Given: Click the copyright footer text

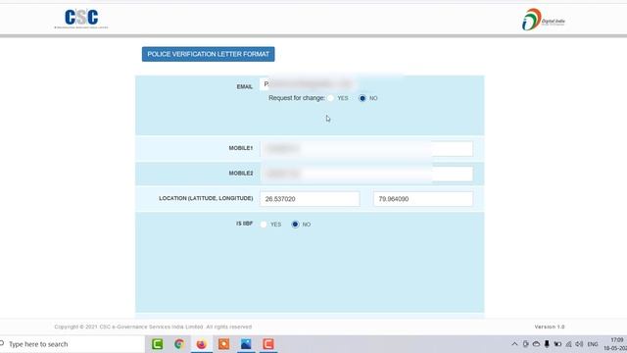Looking at the screenshot, I should pyautogui.click(x=153, y=327).
